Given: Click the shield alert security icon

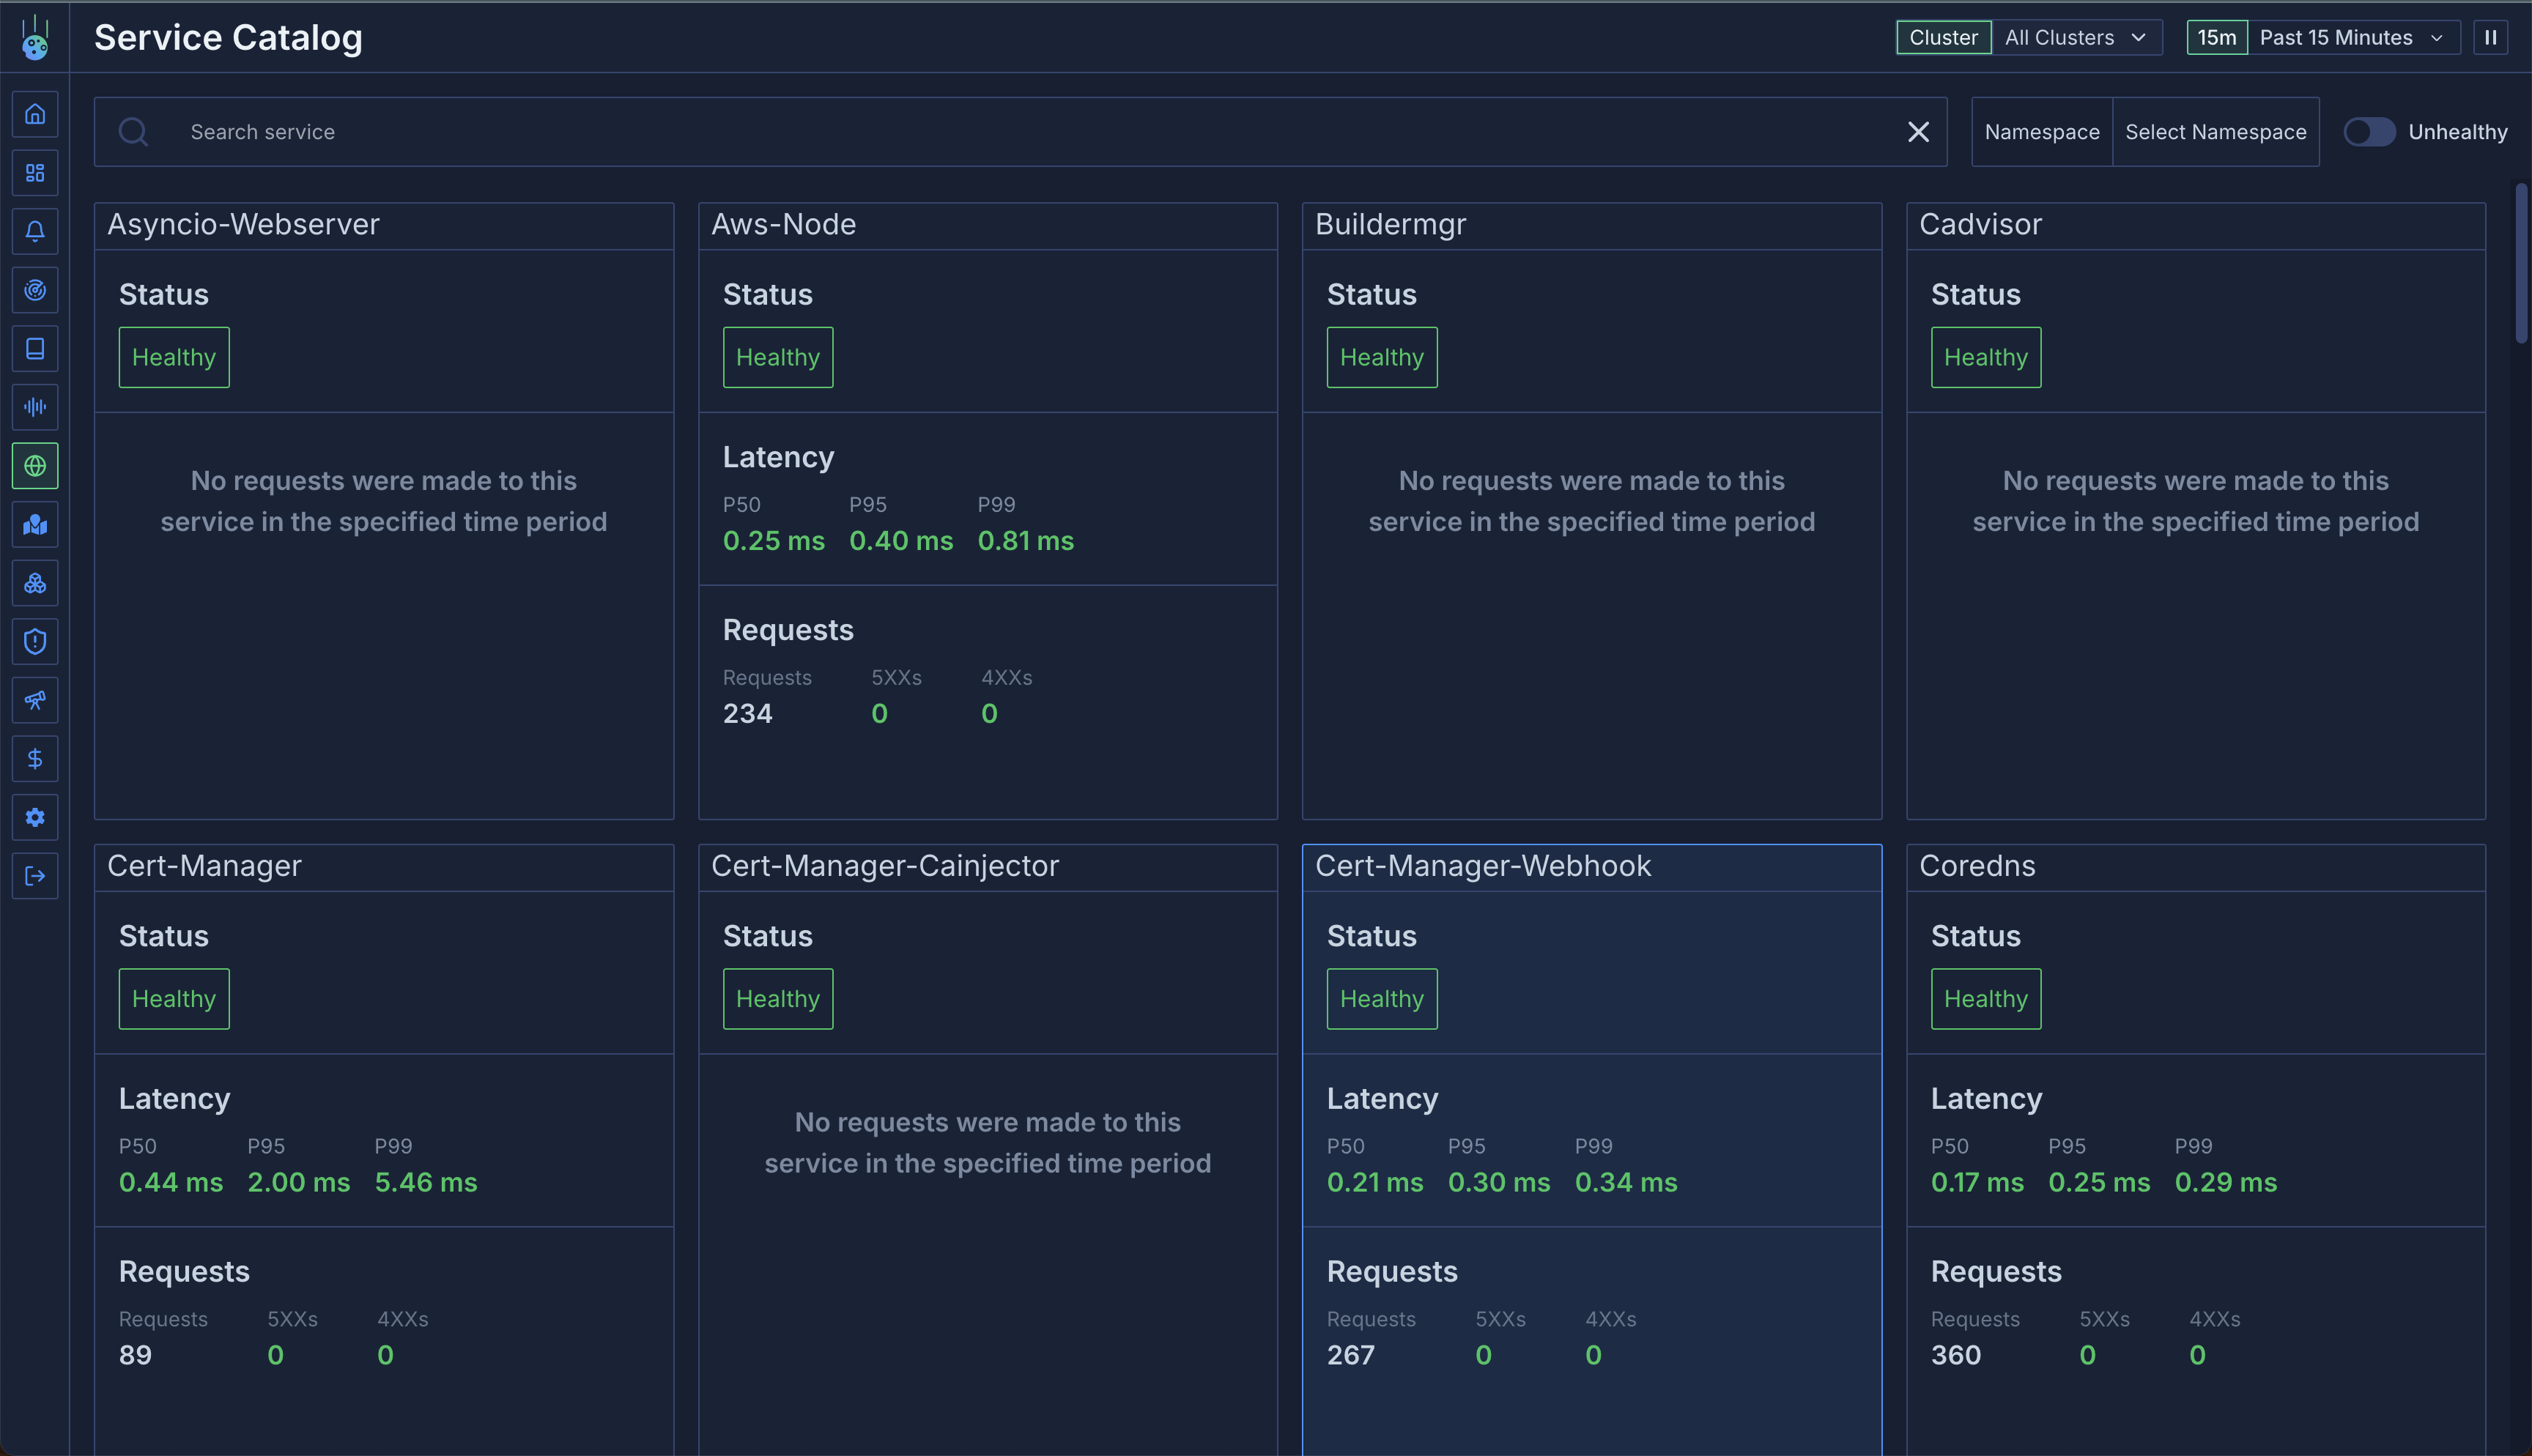Looking at the screenshot, I should 35,642.
